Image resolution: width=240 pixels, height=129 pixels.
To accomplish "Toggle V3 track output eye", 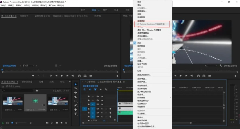I will point(102,96).
